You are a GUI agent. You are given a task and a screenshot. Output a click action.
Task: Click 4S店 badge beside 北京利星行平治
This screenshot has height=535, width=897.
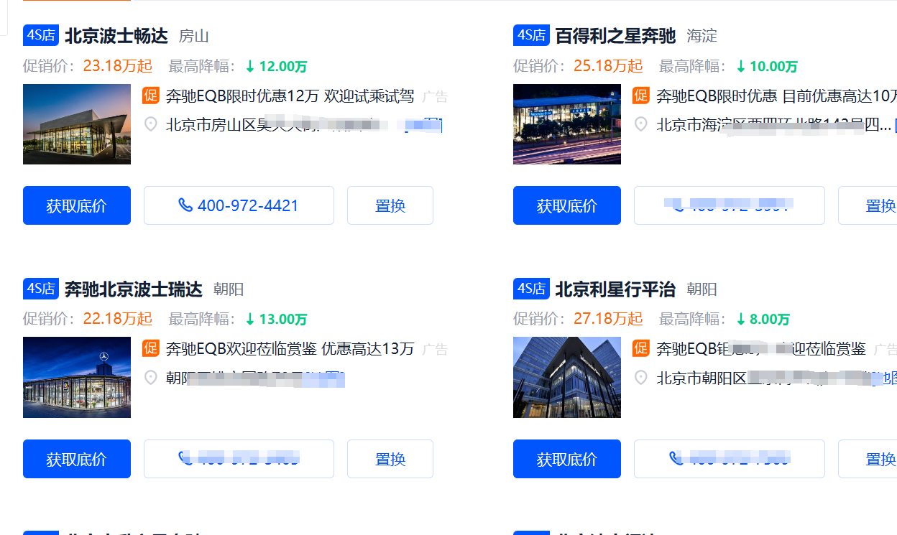tap(531, 289)
